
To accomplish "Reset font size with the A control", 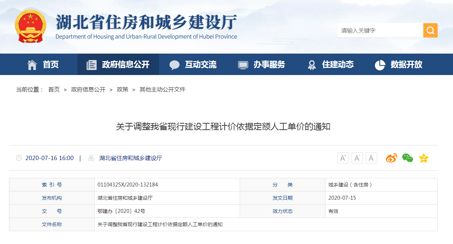I will [371, 158].
